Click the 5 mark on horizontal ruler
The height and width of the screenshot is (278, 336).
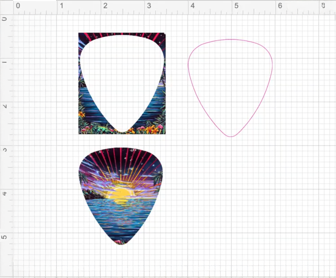click(236, 6)
